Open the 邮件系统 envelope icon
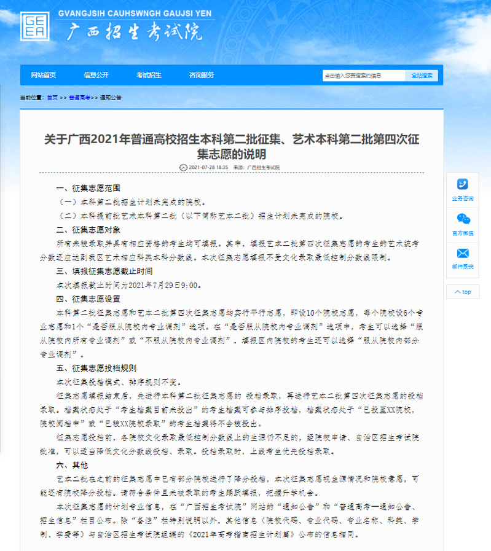Viewport: 491px width, 551px height. point(463,253)
